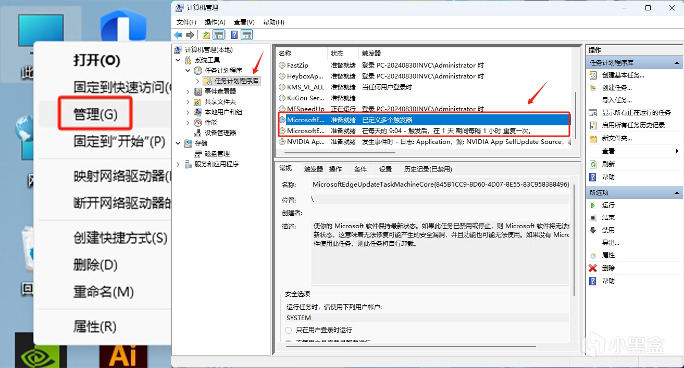Click 帮助 under the 所选项 section

tap(608, 281)
